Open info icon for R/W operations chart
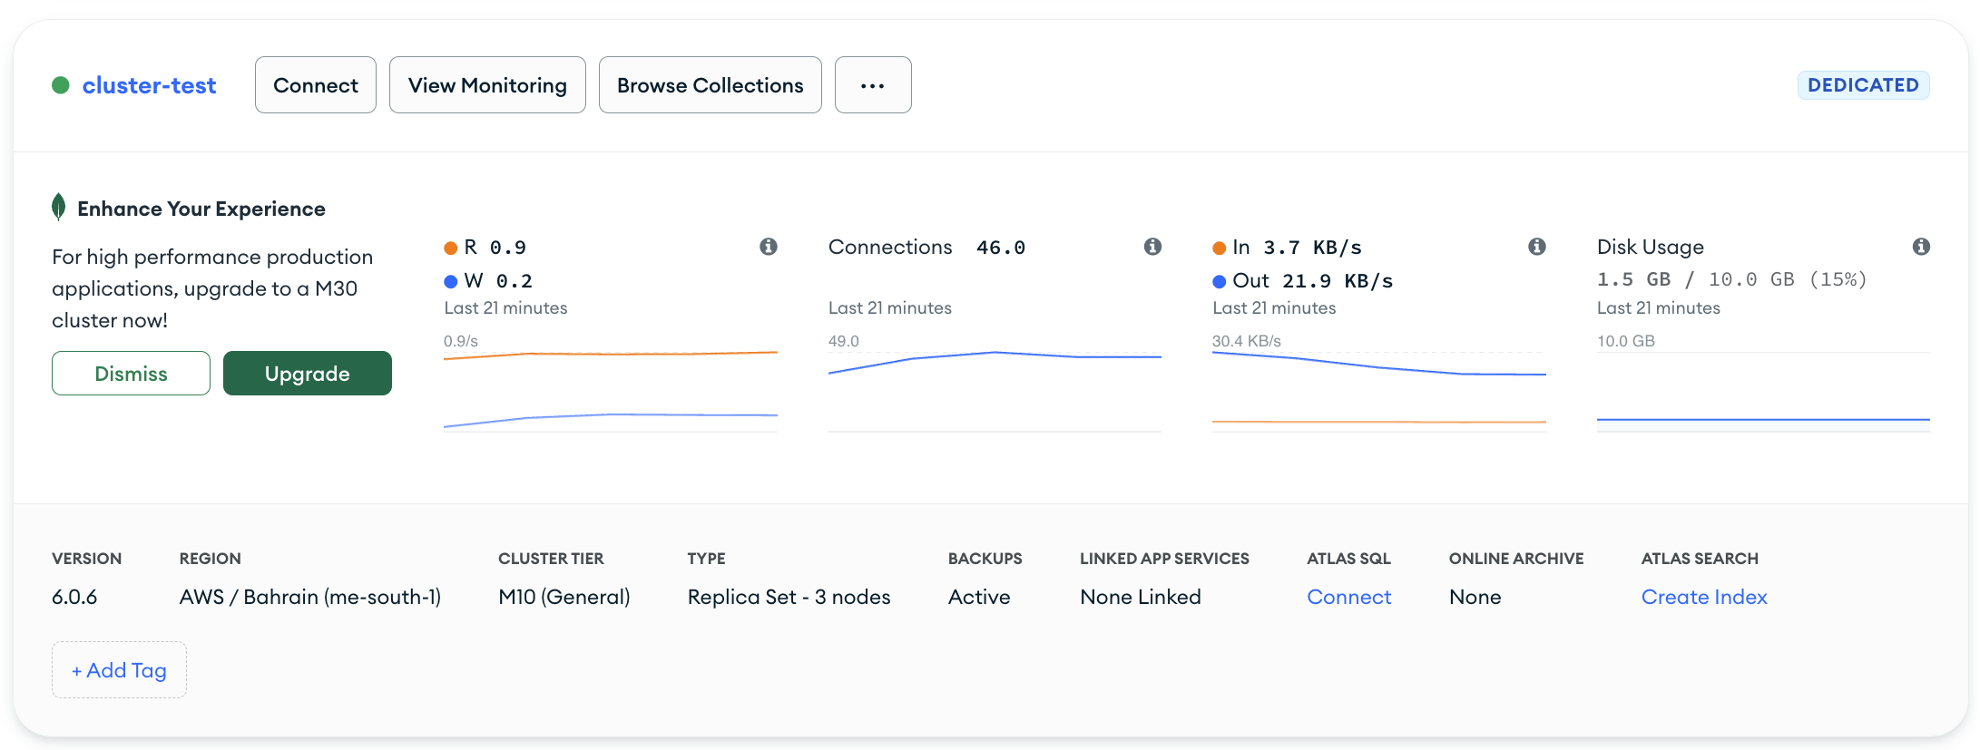The width and height of the screenshot is (1980, 750). tap(769, 247)
